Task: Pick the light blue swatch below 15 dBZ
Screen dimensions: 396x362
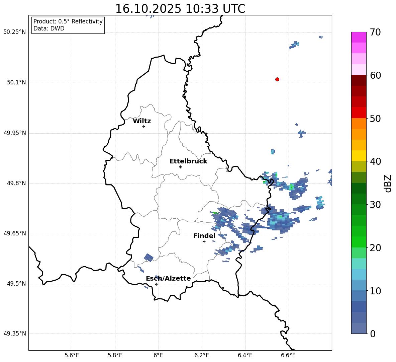Action: click(359, 274)
